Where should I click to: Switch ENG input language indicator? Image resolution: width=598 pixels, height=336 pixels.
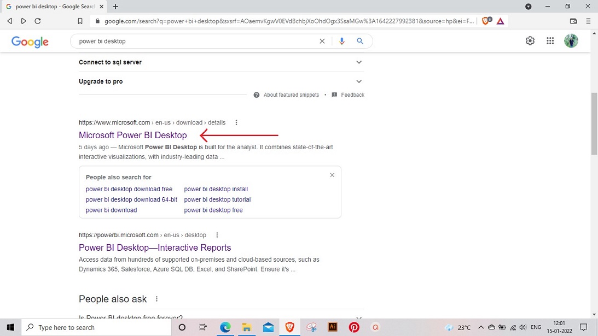click(536, 327)
